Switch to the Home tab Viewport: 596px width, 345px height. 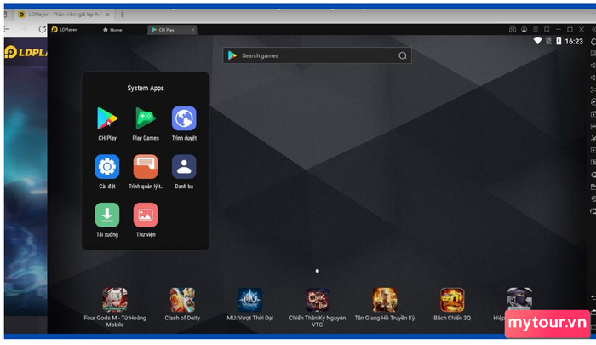[112, 30]
